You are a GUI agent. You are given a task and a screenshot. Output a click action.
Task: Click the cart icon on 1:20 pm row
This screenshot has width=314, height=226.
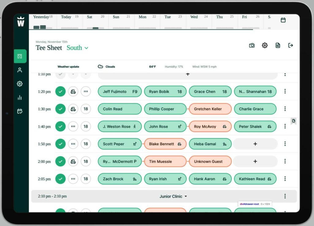click(73, 91)
